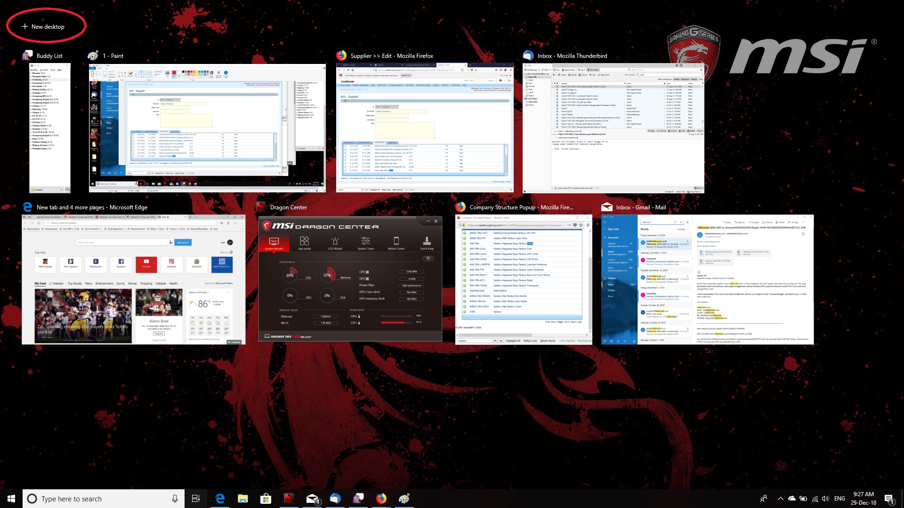
Task: Click the Windows Start button
Action: coord(11,499)
